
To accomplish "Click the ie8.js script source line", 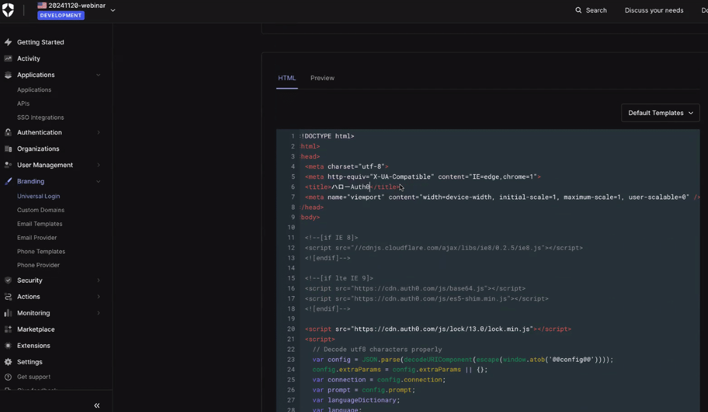I will (444, 248).
